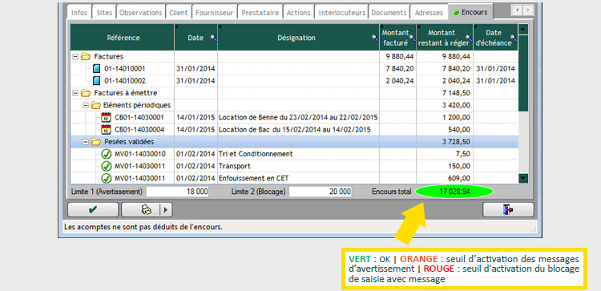
Task: Click the green Encours total indicator
Action: [454, 192]
